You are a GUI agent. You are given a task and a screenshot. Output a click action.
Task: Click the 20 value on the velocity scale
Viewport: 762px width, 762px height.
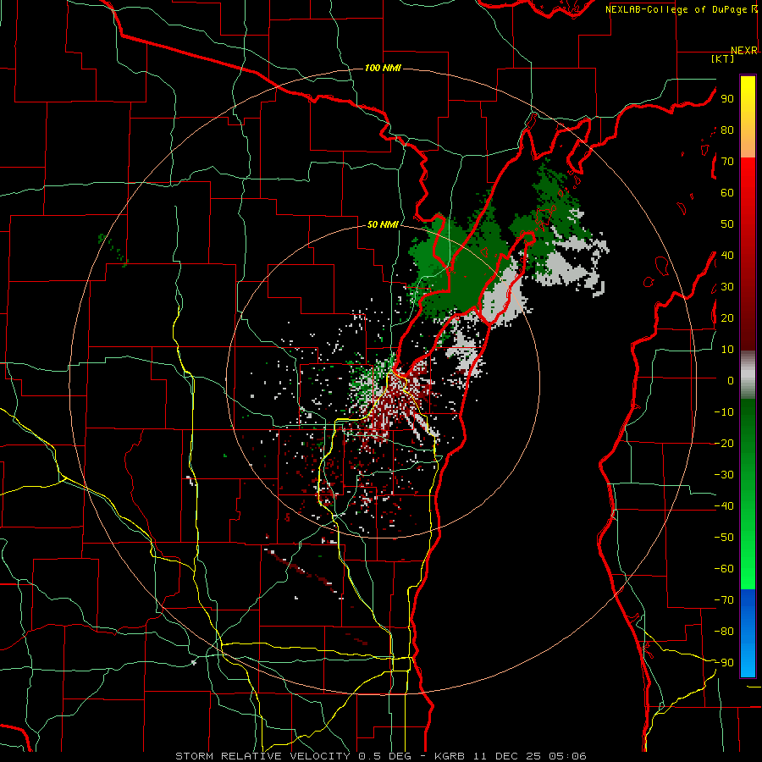pyautogui.click(x=727, y=318)
